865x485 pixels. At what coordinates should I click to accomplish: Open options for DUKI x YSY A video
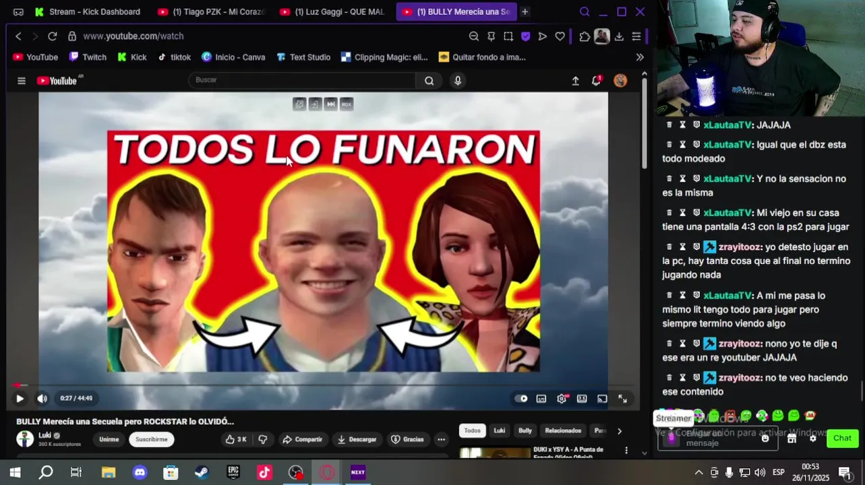point(626,450)
